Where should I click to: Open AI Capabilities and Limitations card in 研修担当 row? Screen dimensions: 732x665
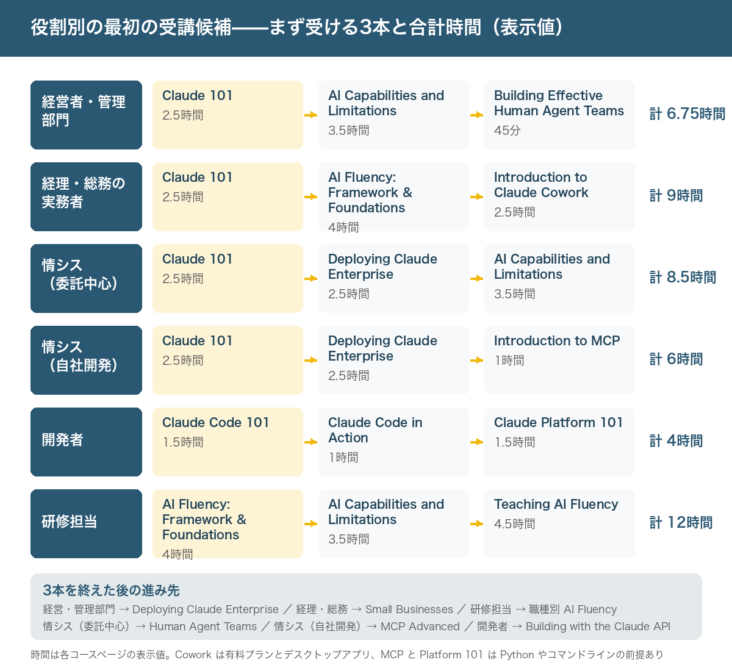click(393, 523)
